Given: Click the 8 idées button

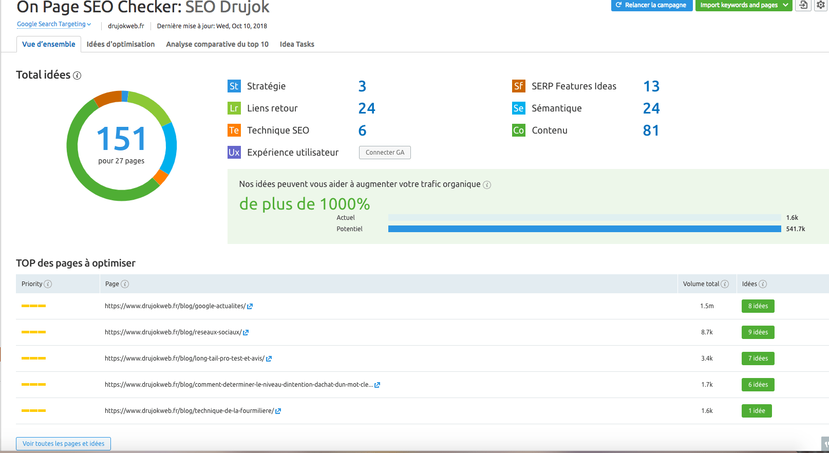Looking at the screenshot, I should [758, 306].
